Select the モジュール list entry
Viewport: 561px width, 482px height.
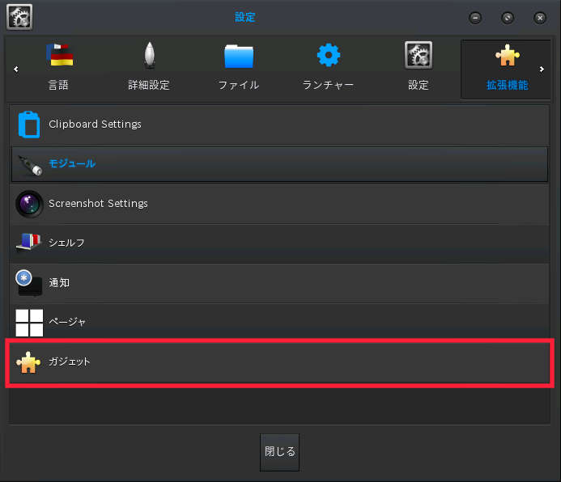[280, 164]
